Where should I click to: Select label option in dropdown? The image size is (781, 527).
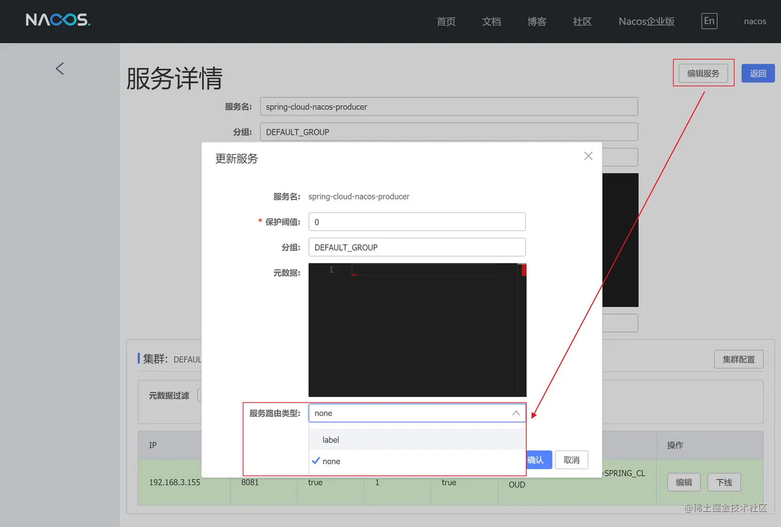point(417,440)
